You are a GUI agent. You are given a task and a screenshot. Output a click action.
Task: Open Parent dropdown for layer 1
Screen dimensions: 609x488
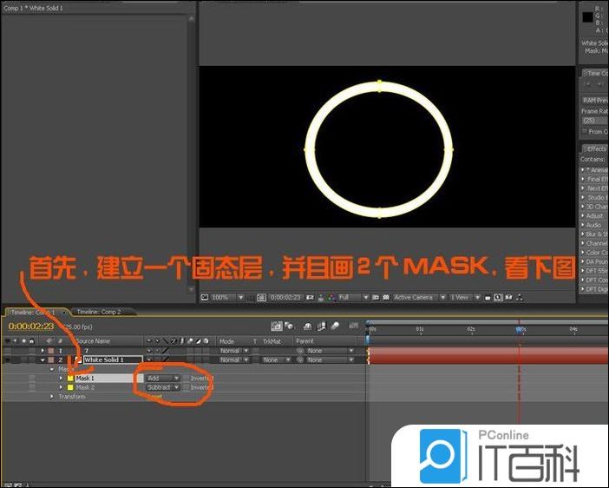point(331,351)
